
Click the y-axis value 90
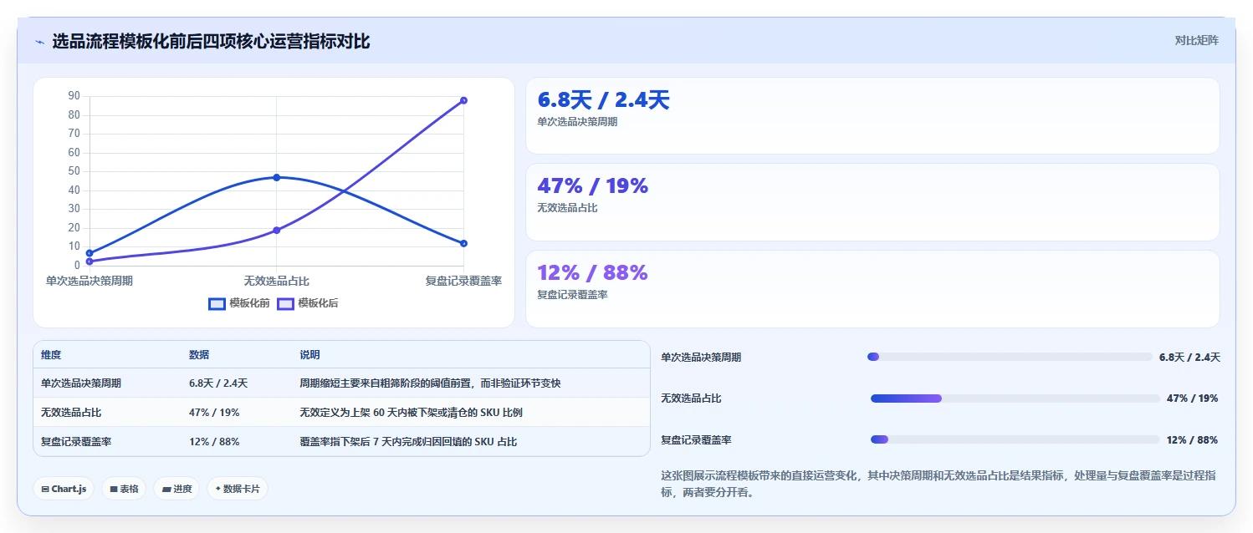coord(74,96)
